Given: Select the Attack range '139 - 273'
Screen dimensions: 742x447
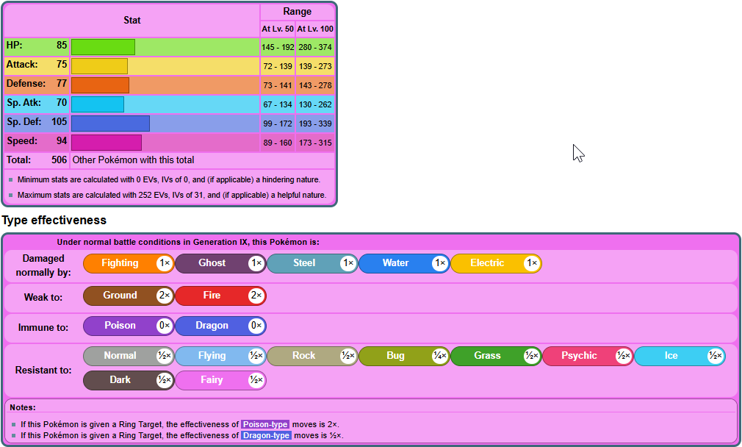Looking at the screenshot, I should coord(315,66).
